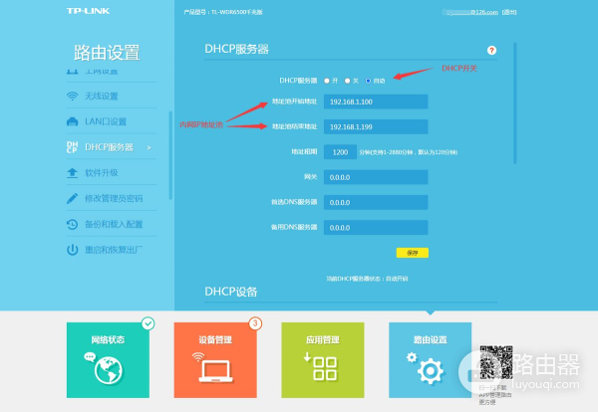Click the TP-LINK logo

point(88,11)
